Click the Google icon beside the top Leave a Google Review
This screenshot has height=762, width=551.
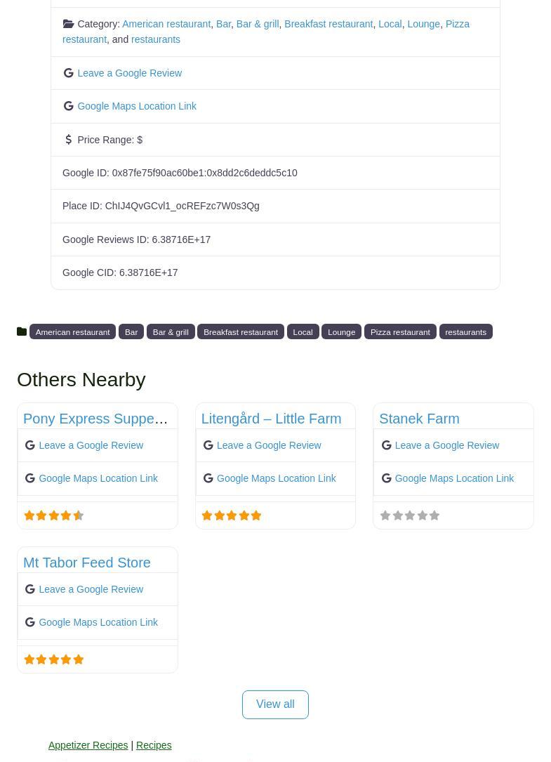(x=69, y=73)
